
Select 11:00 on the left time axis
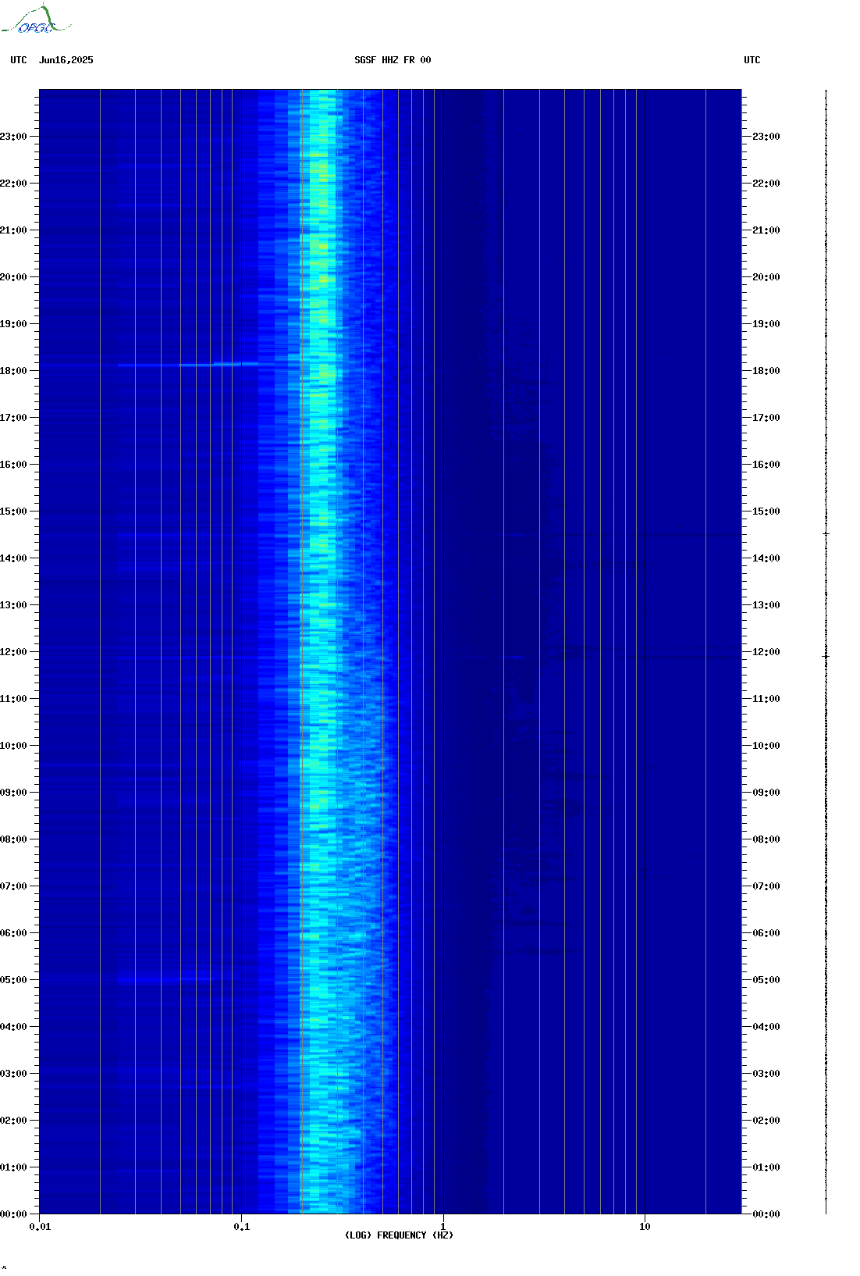coord(13,699)
